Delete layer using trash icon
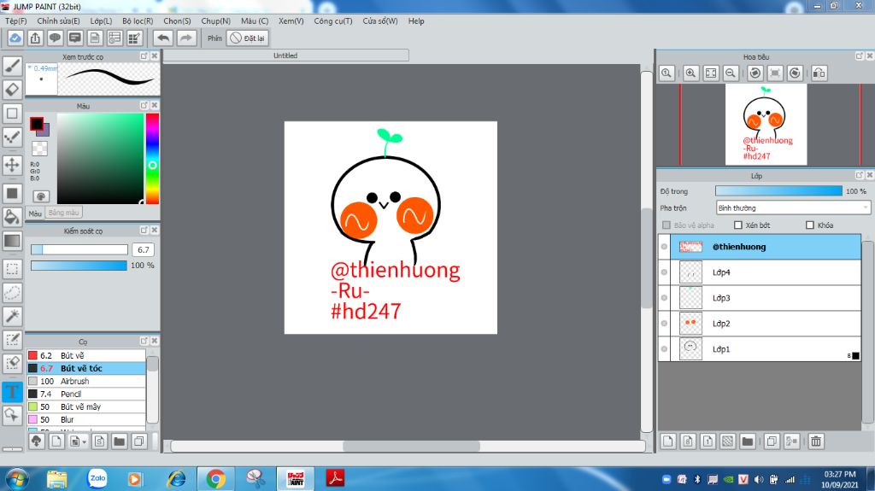The image size is (875, 491). point(816,441)
